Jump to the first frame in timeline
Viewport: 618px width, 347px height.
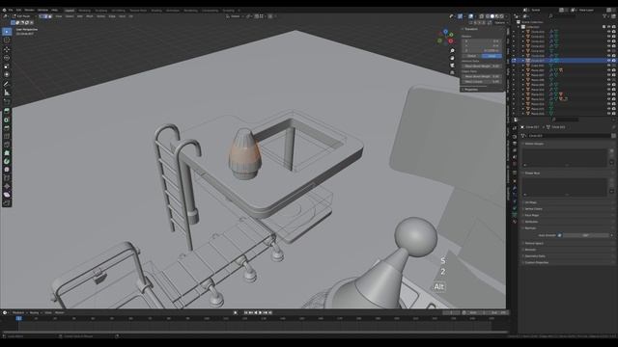[246, 312]
